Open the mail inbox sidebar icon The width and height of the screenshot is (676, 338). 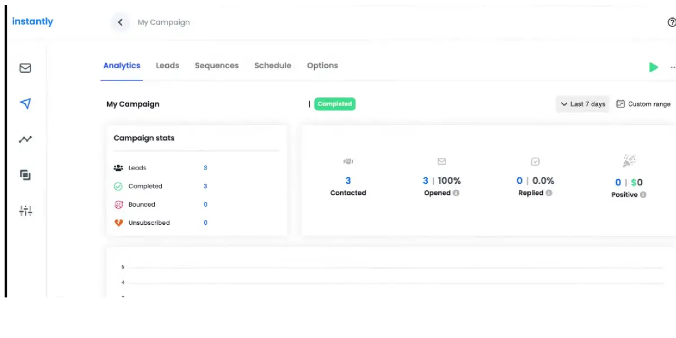pos(25,68)
